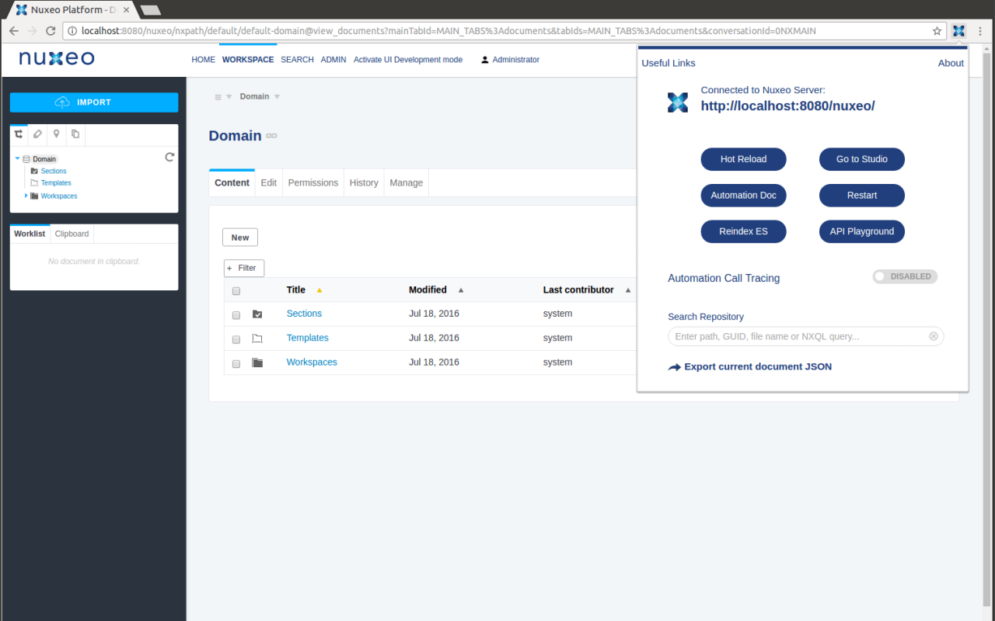The image size is (995, 621).
Task: Click the Templates row icon in table
Action: click(257, 338)
